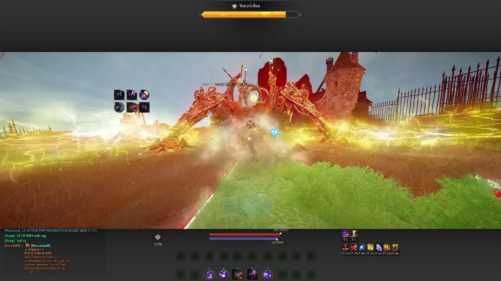
Task: Click the red player HP bar
Action: pos(245,235)
